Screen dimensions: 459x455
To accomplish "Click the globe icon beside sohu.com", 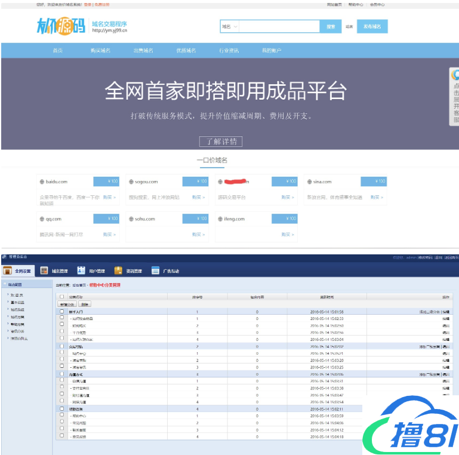I will point(131,219).
